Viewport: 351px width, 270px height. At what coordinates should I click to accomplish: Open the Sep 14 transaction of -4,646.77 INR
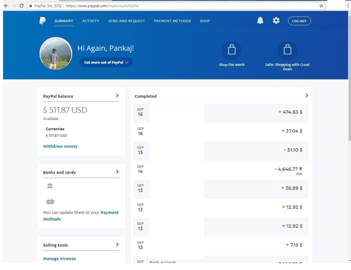221,170
